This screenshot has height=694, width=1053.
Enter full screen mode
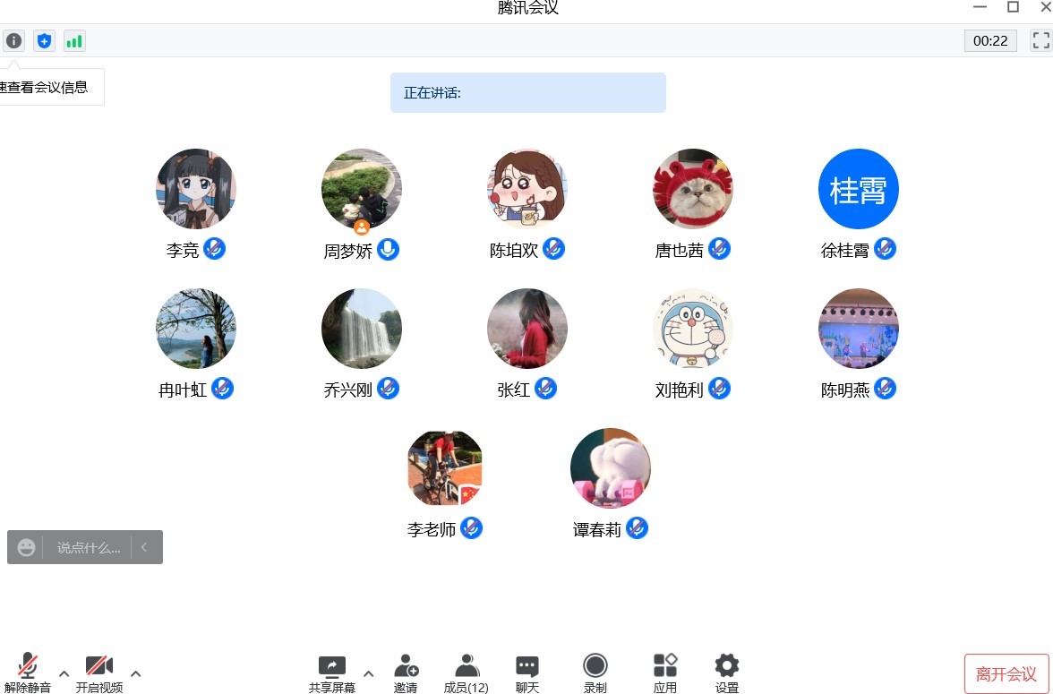click(1040, 40)
